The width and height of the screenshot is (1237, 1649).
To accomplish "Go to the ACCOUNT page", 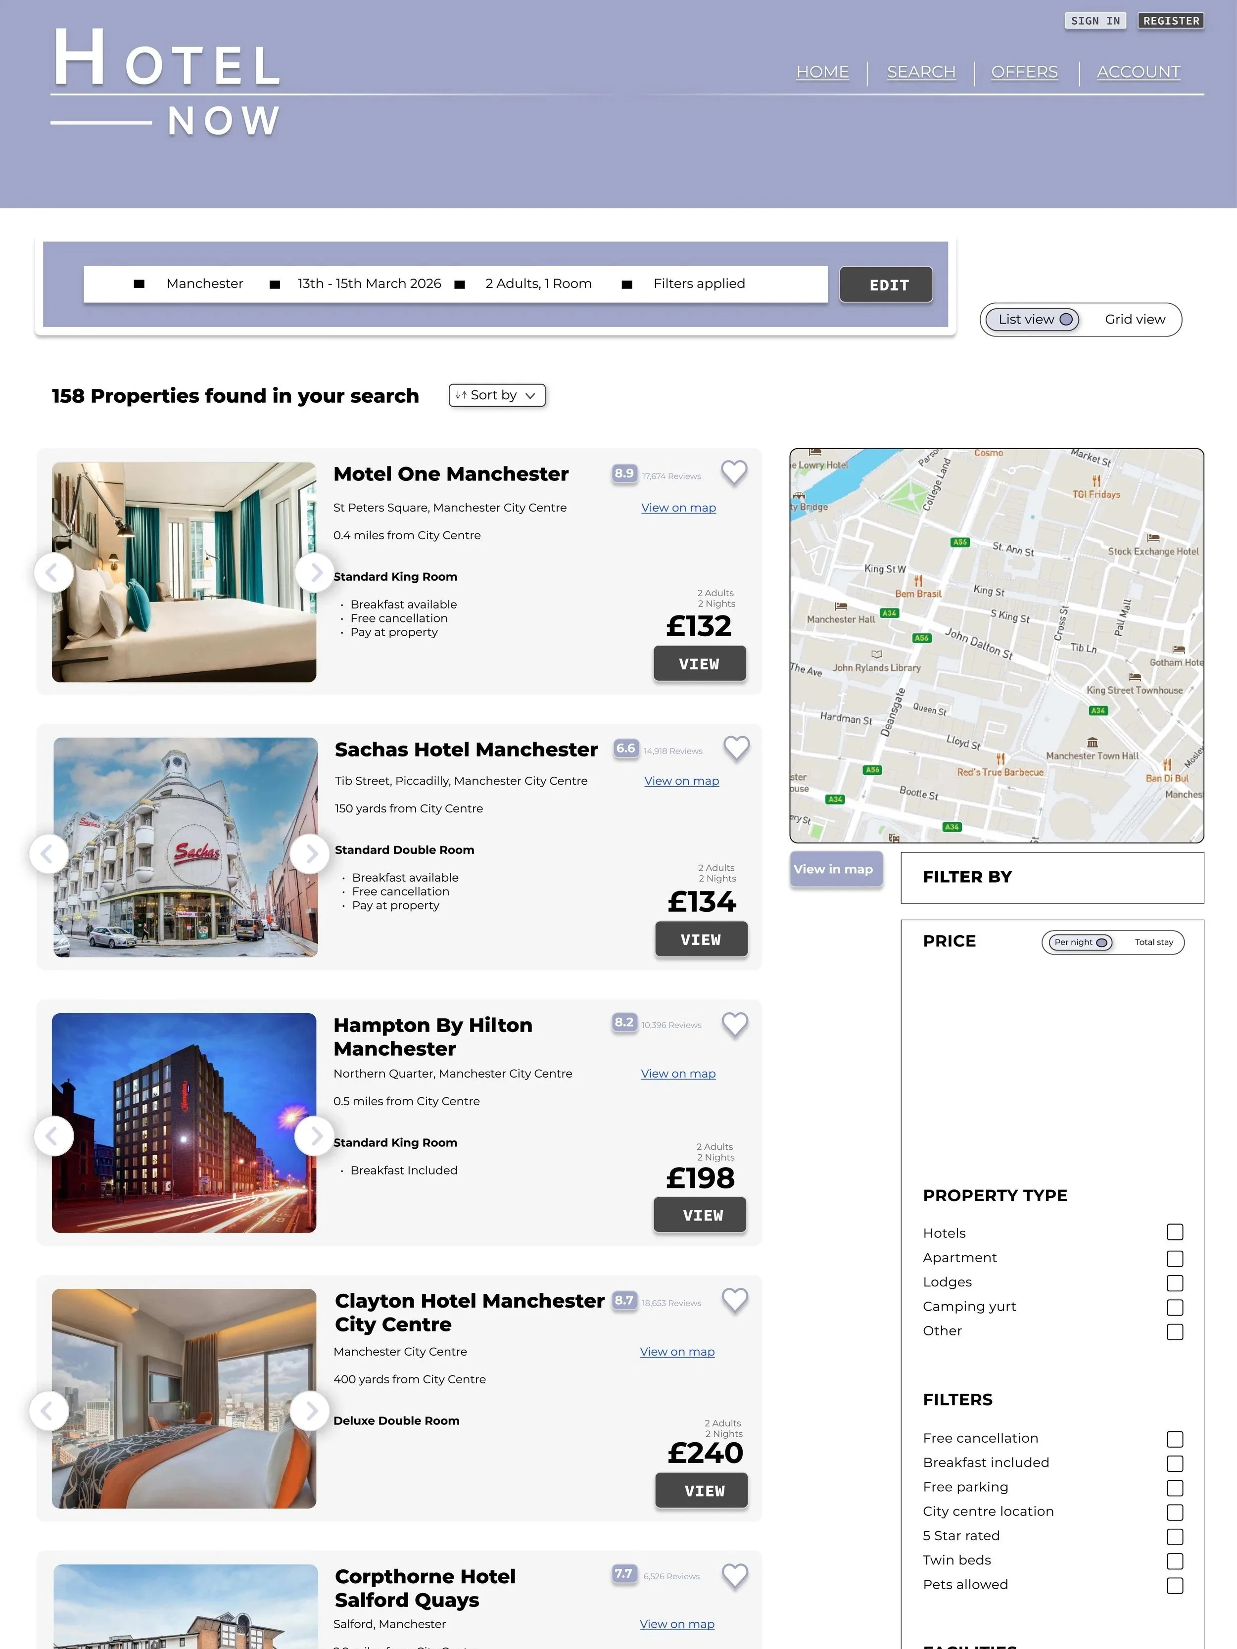I will (x=1138, y=72).
